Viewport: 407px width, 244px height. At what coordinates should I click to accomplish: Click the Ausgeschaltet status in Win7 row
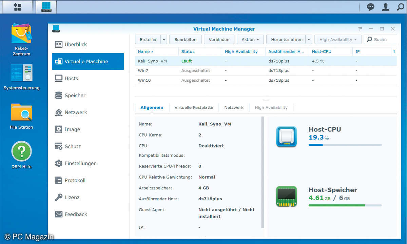click(196, 70)
